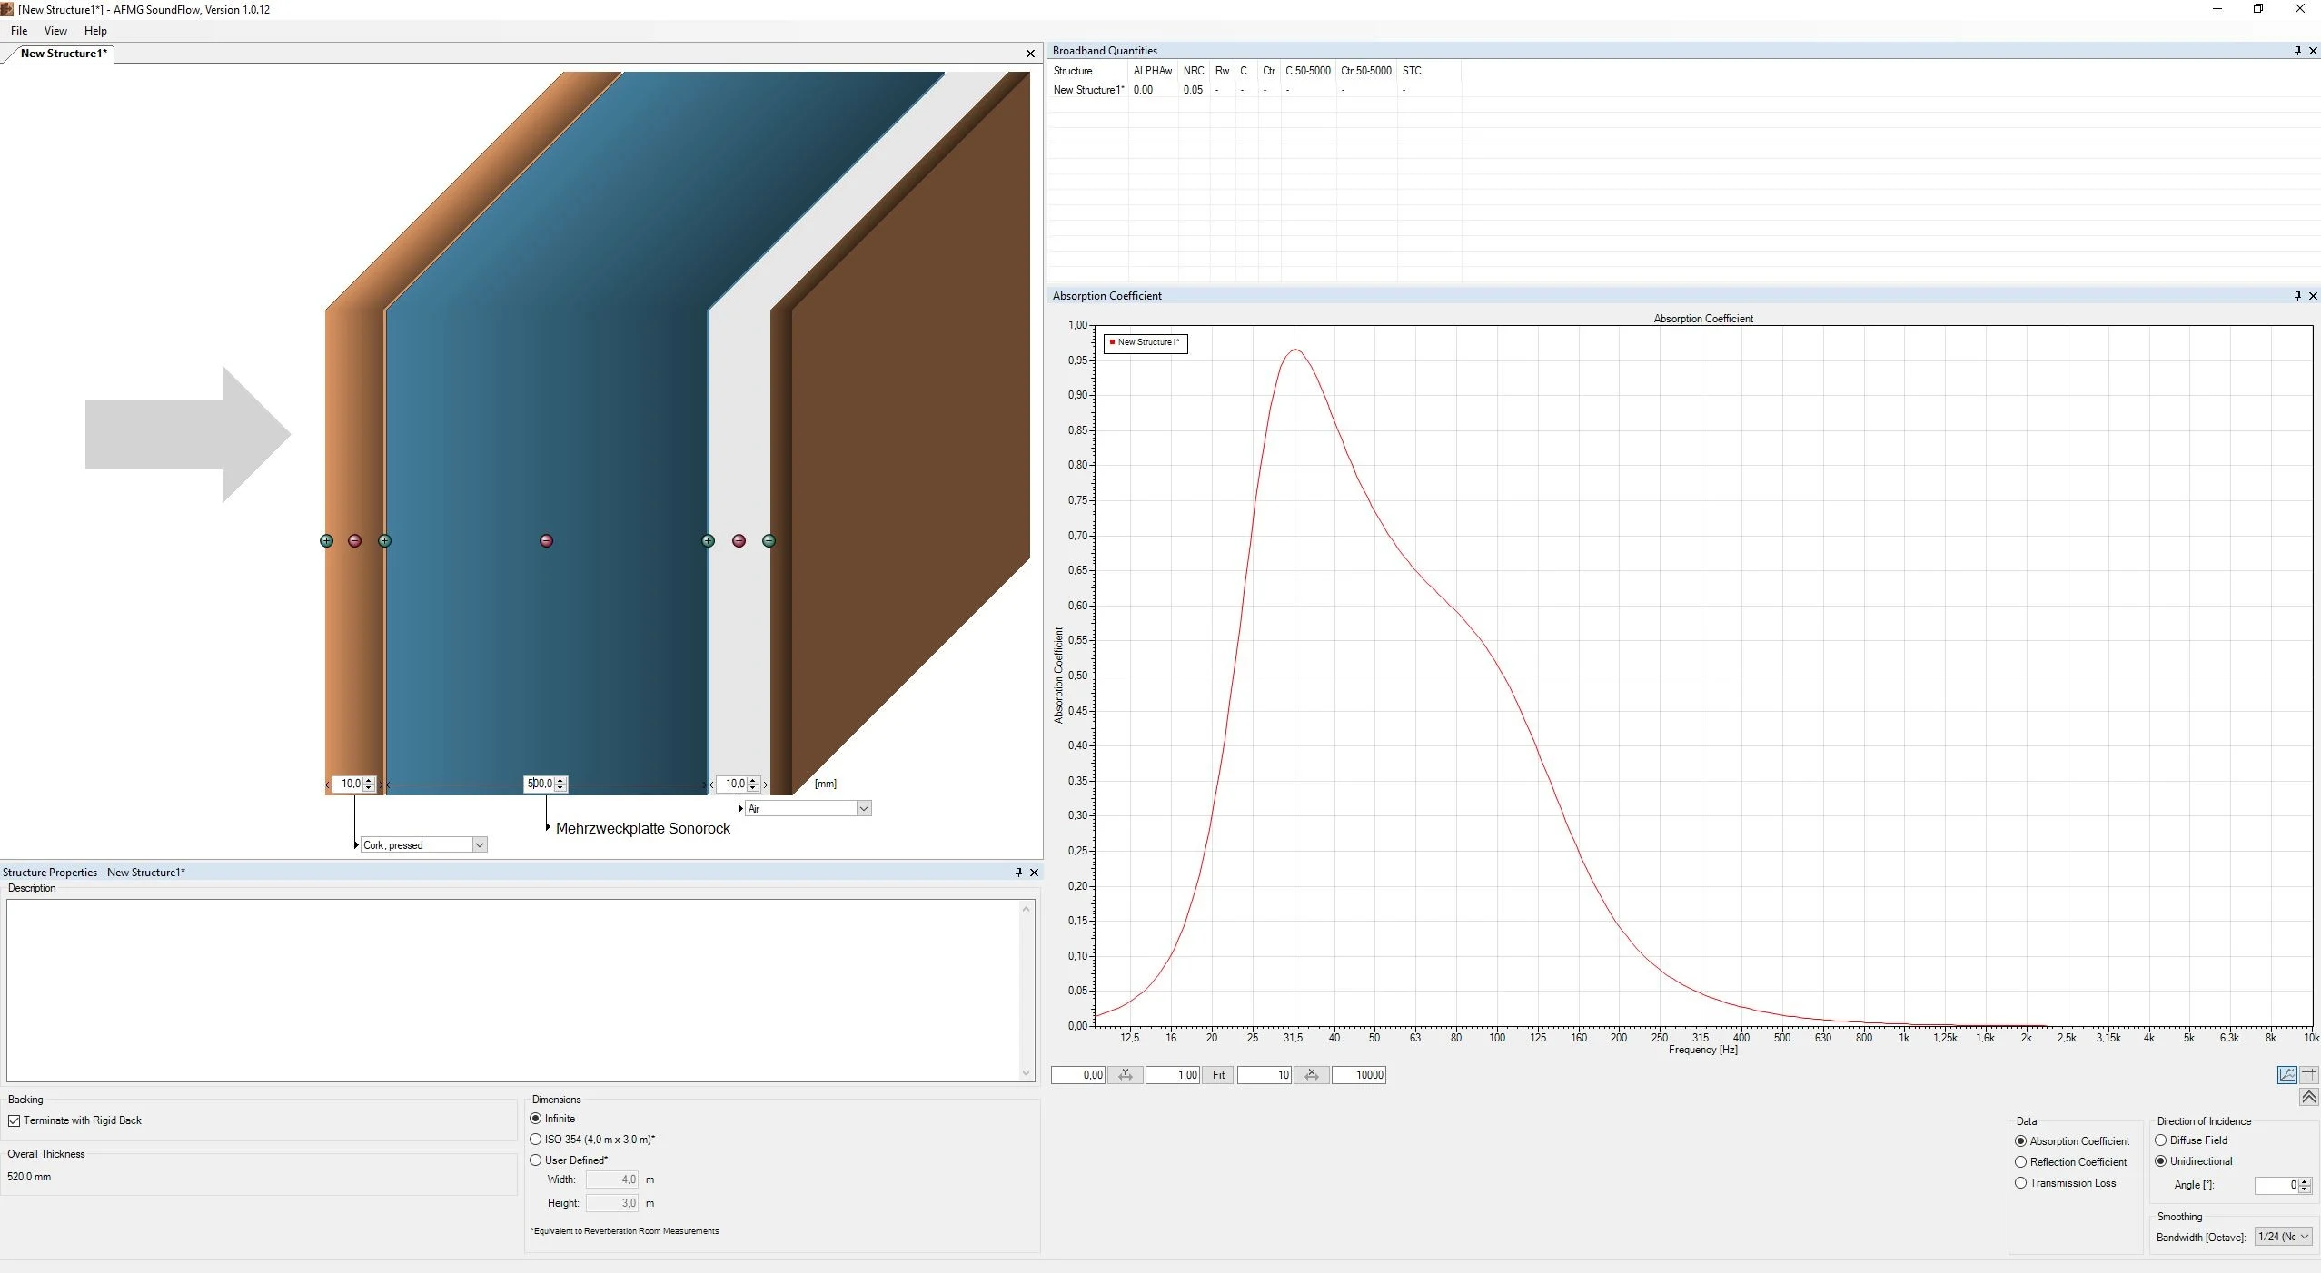
Task: Open the Help menu
Action: point(95,31)
